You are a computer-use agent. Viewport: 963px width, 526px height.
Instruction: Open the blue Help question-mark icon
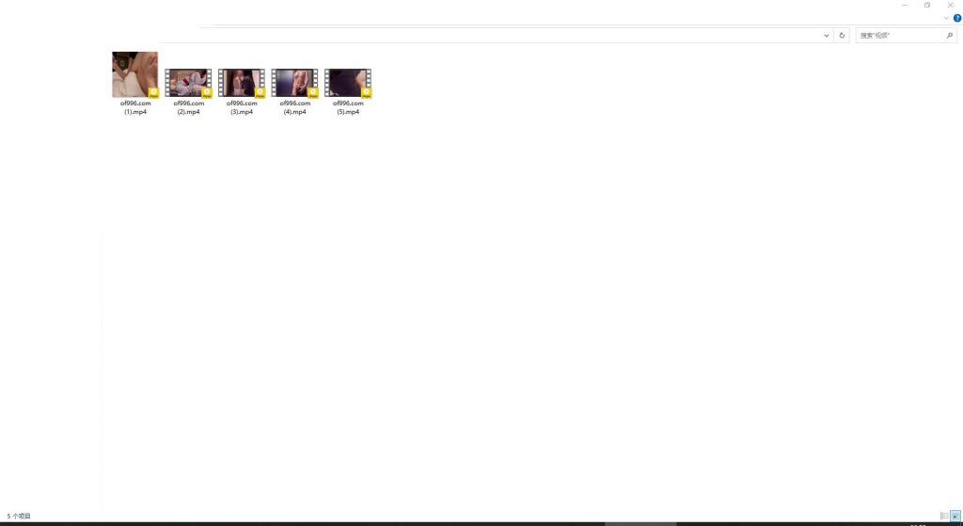(x=956, y=18)
